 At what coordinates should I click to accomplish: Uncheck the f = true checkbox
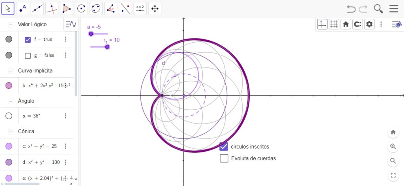click(28, 39)
